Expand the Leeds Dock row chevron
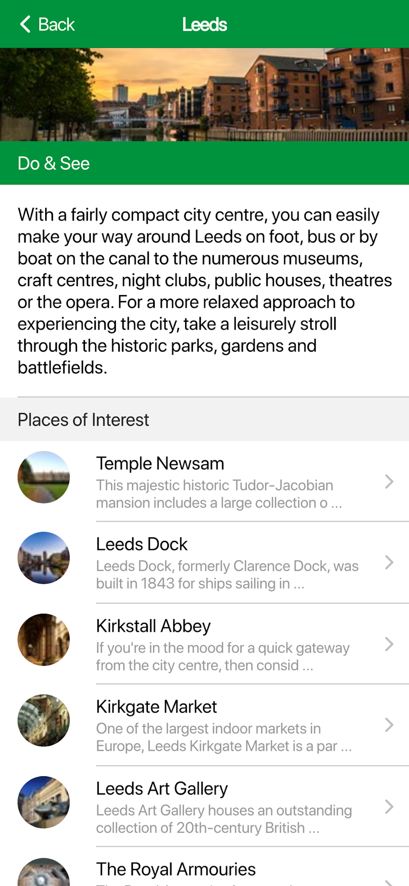This screenshot has width=409, height=886. [389, 563]
